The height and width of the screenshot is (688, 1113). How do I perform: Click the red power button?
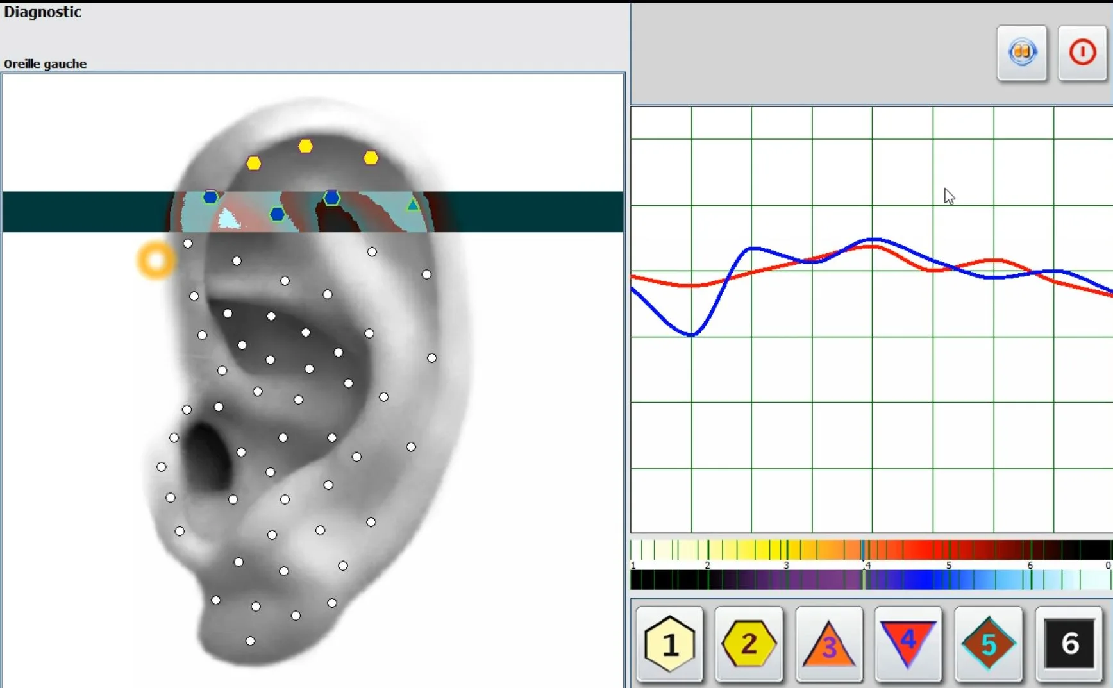pos(1082,53)
